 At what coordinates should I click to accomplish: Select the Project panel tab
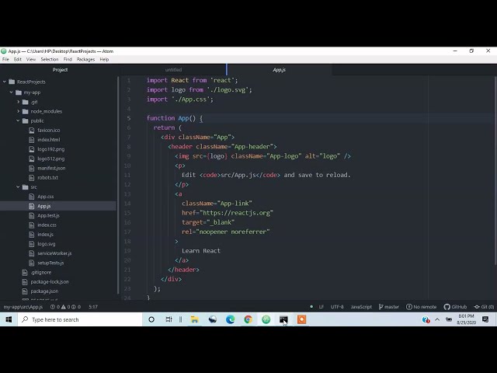(60, 70)
